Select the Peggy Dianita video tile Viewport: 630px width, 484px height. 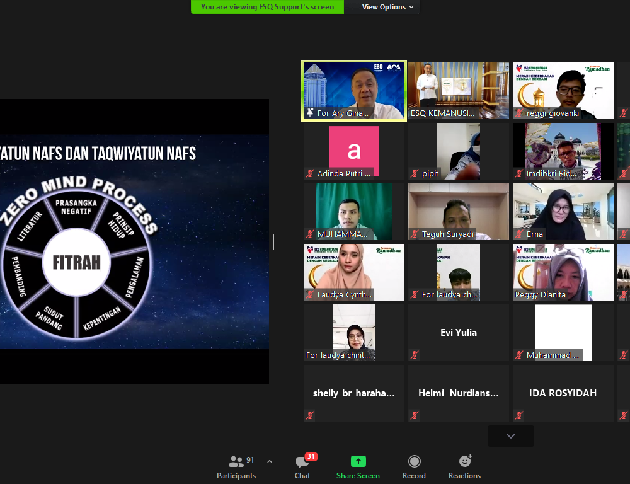(x=563, y=272)
